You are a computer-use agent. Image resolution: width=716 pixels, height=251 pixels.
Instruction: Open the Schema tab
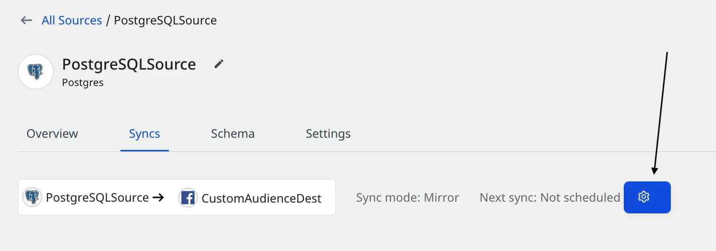(x=233, y=133)
